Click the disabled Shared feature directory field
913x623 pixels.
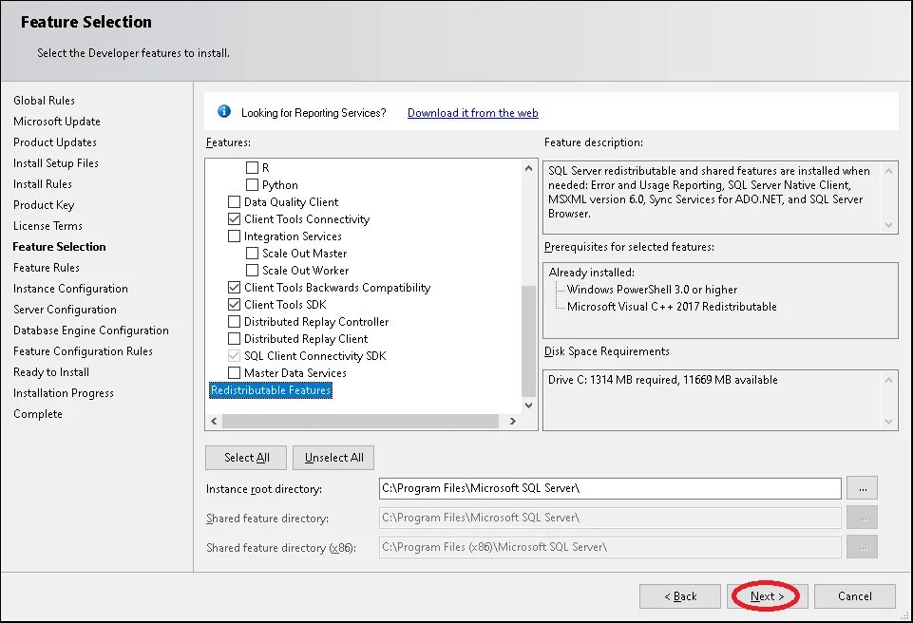[610, 518]
